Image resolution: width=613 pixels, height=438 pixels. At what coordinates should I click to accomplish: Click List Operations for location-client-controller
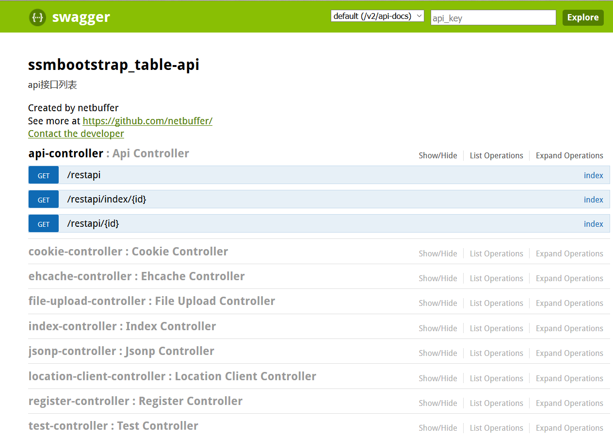coord(497,379)
